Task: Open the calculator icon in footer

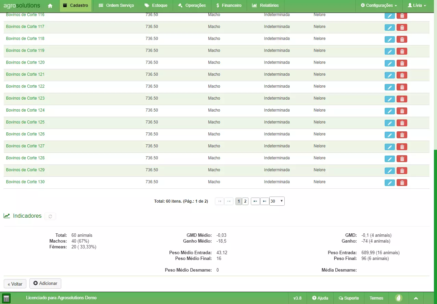Action: point(6,298)
